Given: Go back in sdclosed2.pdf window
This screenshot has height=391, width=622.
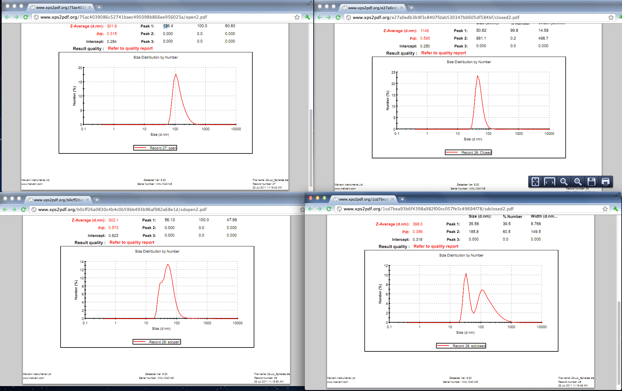Looking at the screenshot, I should (310, 209).
